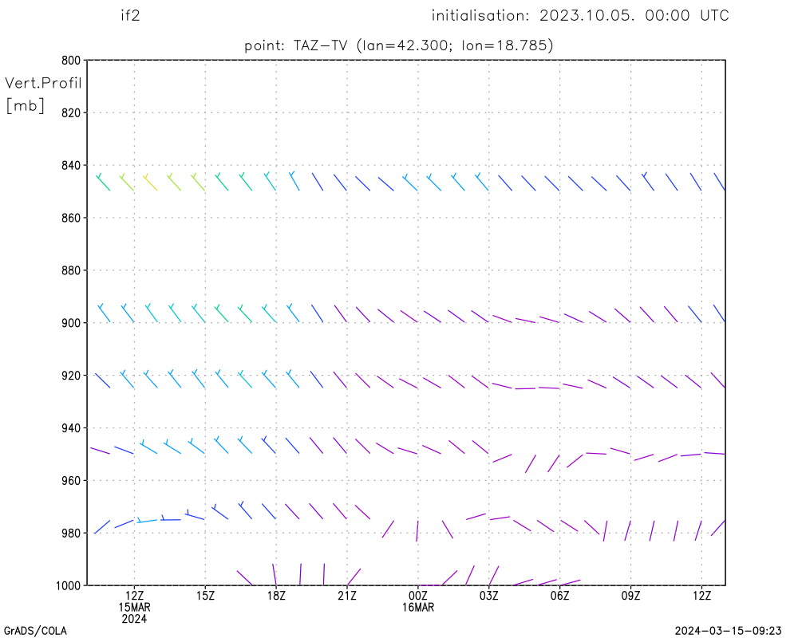Click the '2024-03-15-09:23' timestamp
The height and width of the screenshot is (638, 798).
coord(729,632)
